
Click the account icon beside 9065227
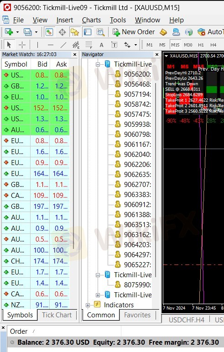[x=118, y=264]
